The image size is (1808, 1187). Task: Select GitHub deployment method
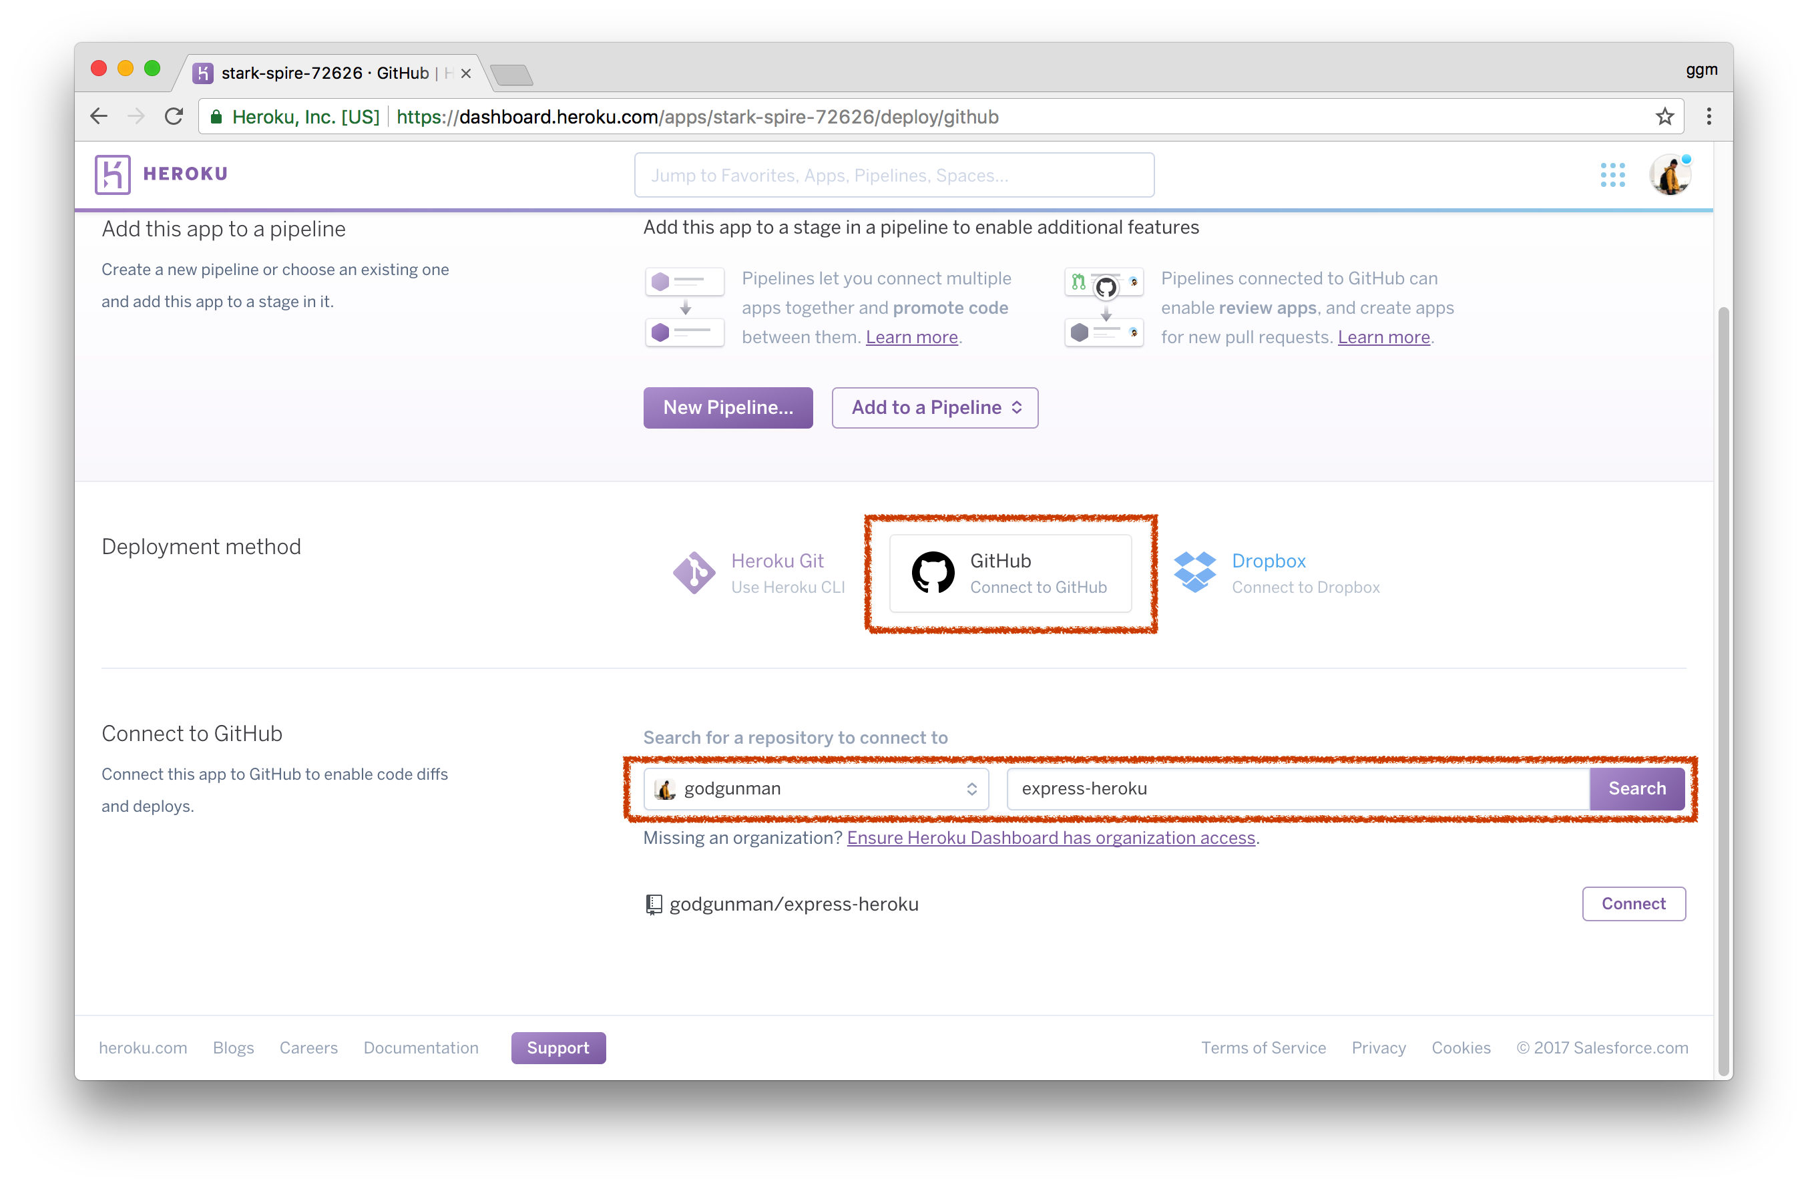(x=1009, y=573)
